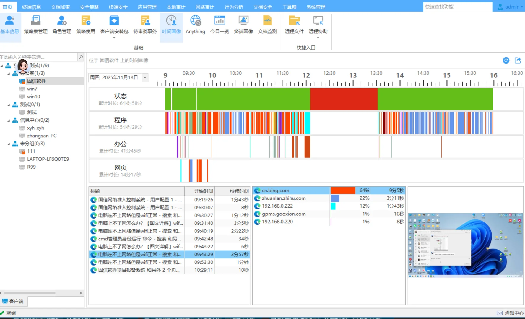Click the zhuanlan.zhihu.com 22% blue bar
The width and height of the screenshot is (525, 319).
click(x=335, y=198)
